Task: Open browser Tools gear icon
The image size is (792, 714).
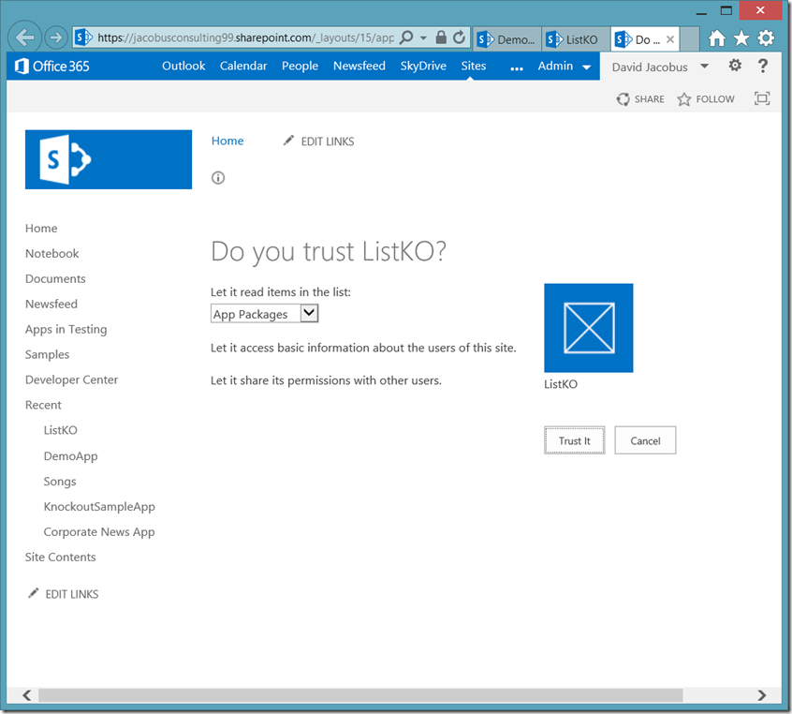Action: 766,37
